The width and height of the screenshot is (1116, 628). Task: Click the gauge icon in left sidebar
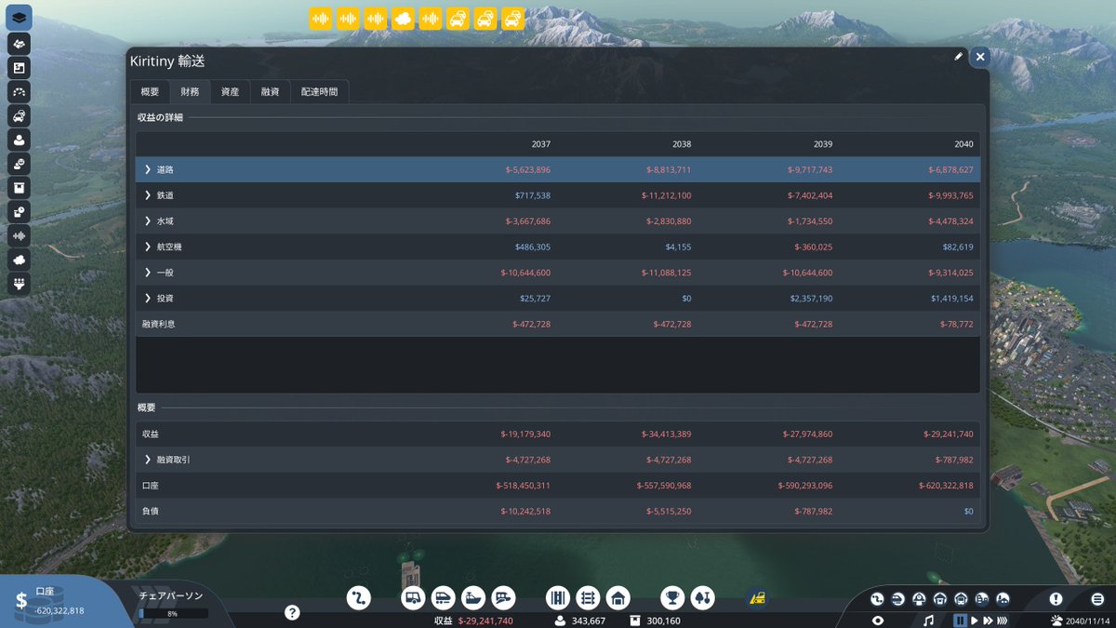tap(19, 92)
